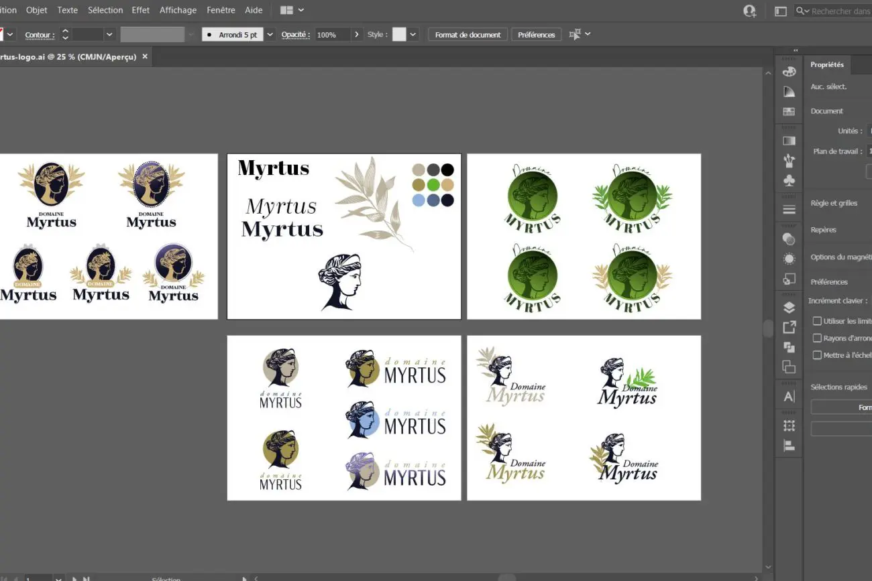Screen dimensions: 872x581
Task: Open the Gradient panel icon
Action: click(789, 141)
